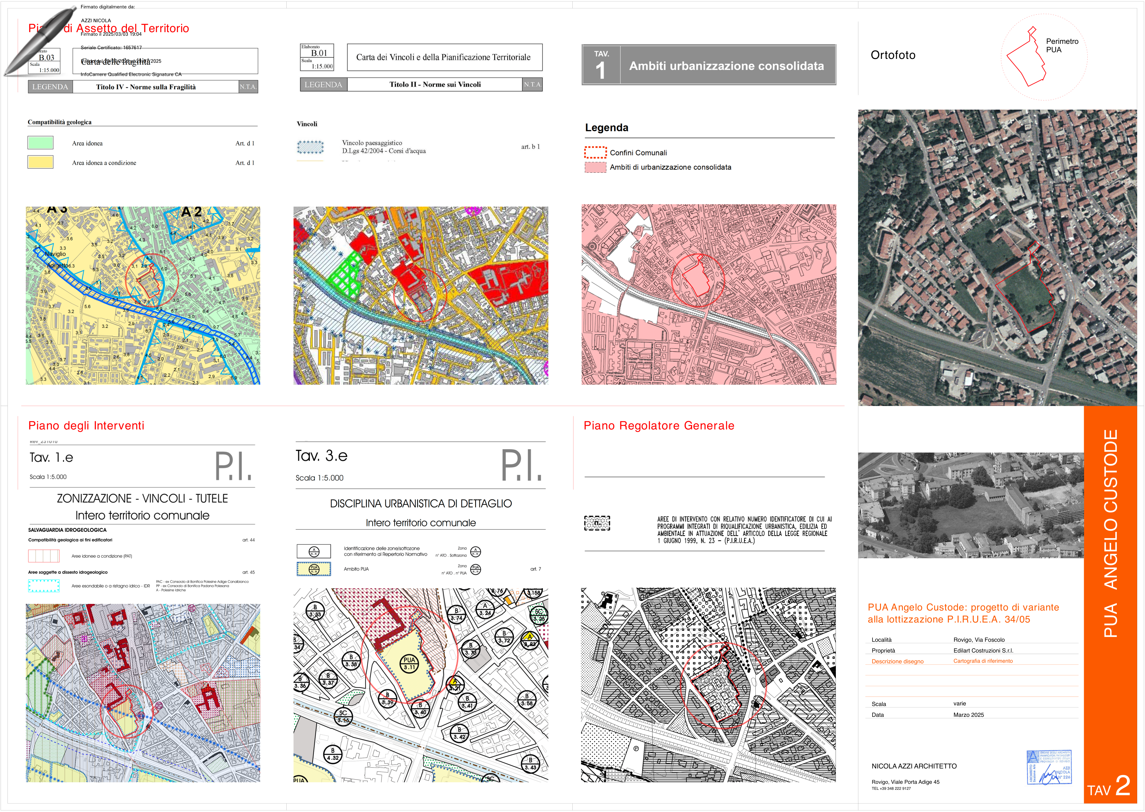The image size is (1145, 812).
Task: Click the SC 3.16 zone circle marker
Action: pyautogui.click(x=343, y=717)
